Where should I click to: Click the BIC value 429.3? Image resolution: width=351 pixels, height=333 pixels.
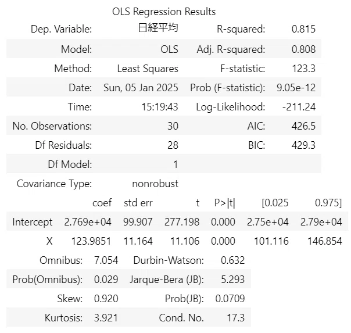tap(303, 145)
